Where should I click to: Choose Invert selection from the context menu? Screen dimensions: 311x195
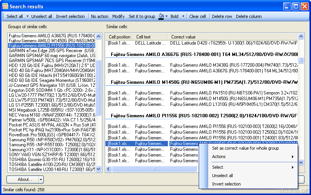coord(226,184)
